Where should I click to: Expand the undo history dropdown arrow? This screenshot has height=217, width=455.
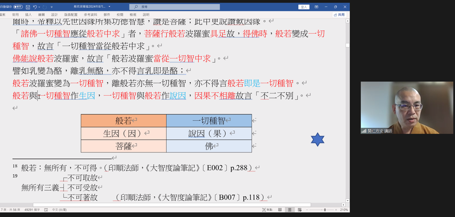39,7
